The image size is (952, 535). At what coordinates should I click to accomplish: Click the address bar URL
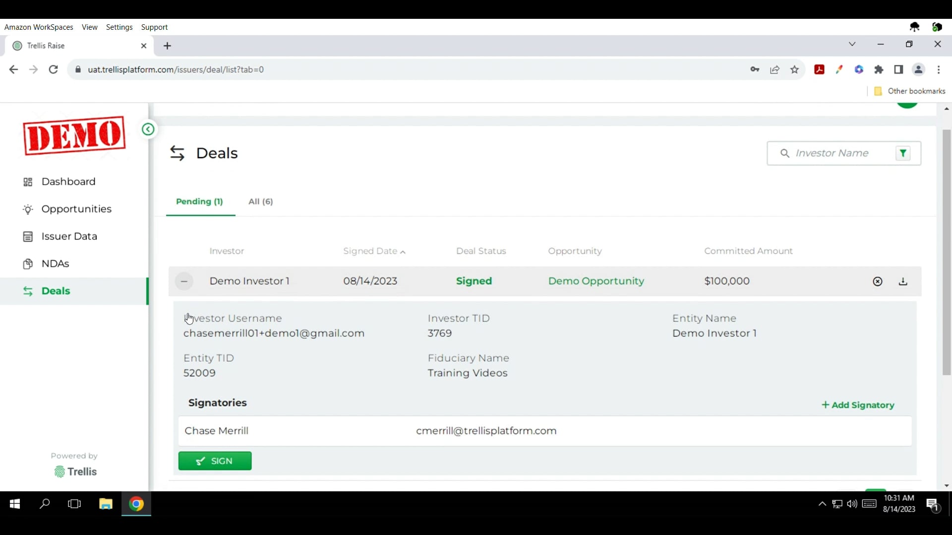click(176, 69)
